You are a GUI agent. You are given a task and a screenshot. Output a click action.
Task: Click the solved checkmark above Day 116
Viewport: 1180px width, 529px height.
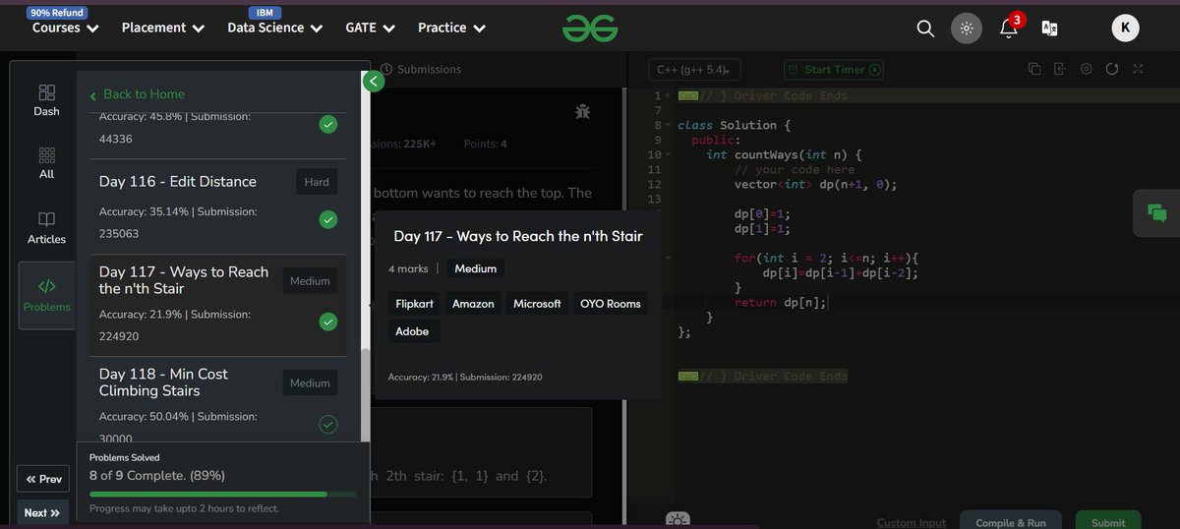[328, 125]
